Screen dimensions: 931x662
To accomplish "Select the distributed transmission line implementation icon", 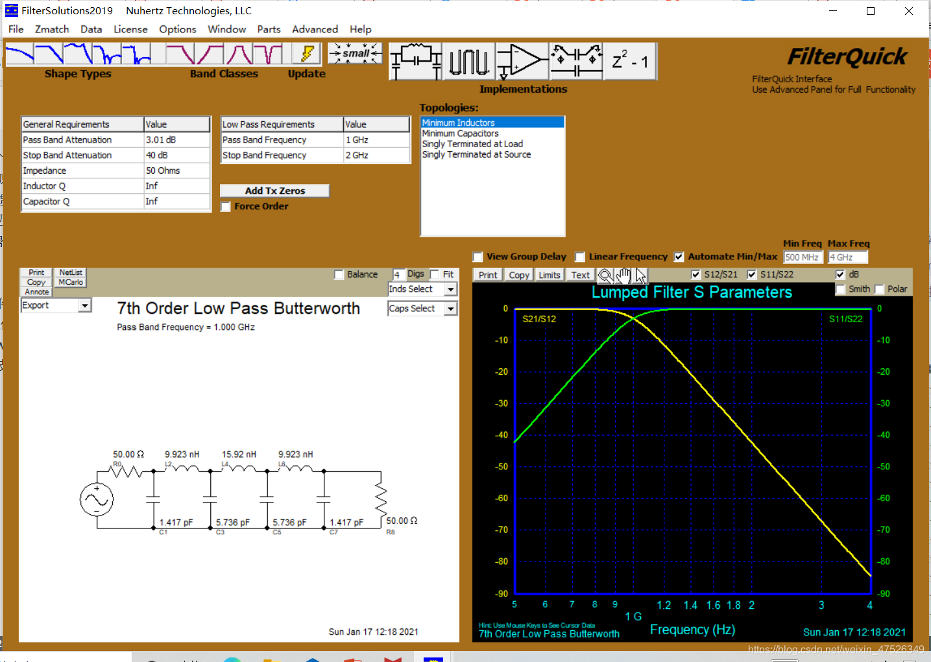I will tap(468, 60).
